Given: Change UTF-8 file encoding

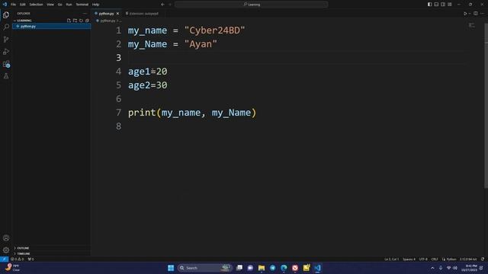Looking at the screenshot, I should pyautogui.click(x=423, y=259).
